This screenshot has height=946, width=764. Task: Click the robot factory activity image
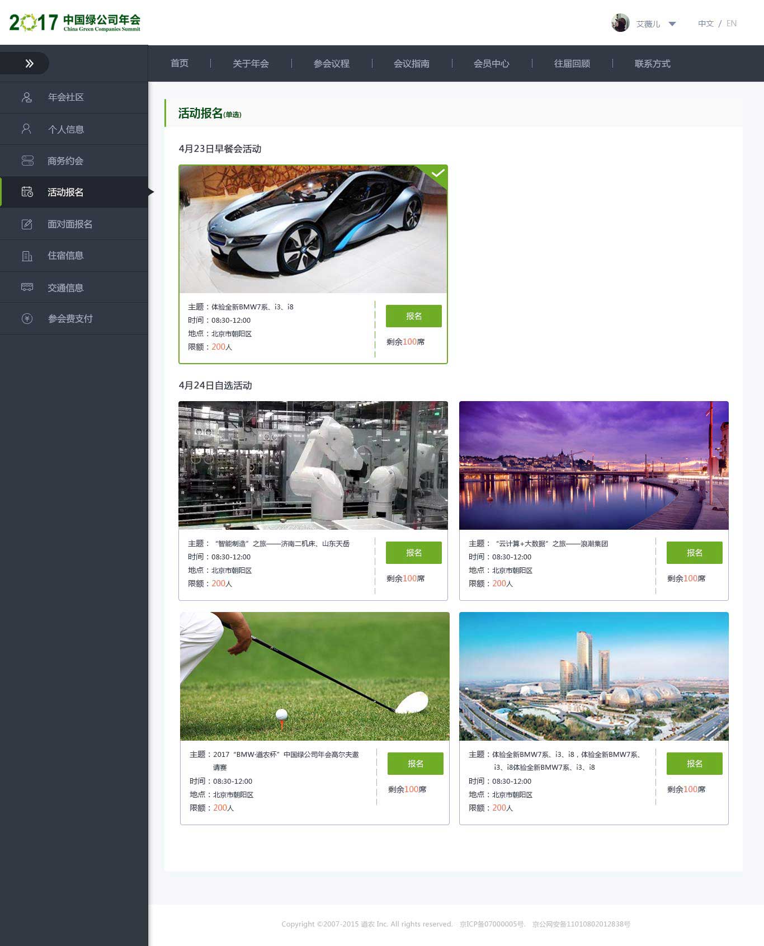click(313, 465)
